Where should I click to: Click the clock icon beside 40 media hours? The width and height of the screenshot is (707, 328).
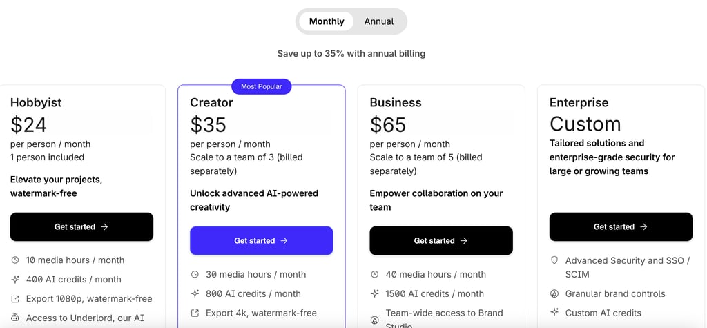click(x=374, y=274)
